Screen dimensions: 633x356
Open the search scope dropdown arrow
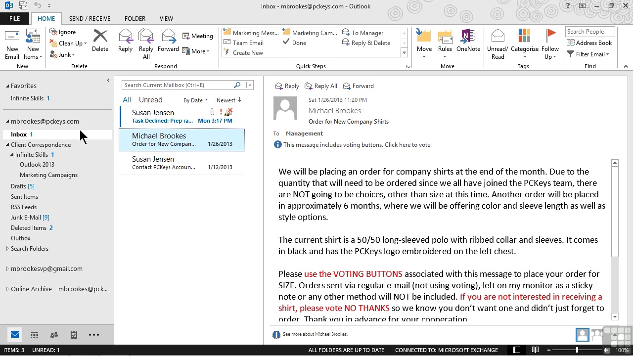[x=250, y=85]
